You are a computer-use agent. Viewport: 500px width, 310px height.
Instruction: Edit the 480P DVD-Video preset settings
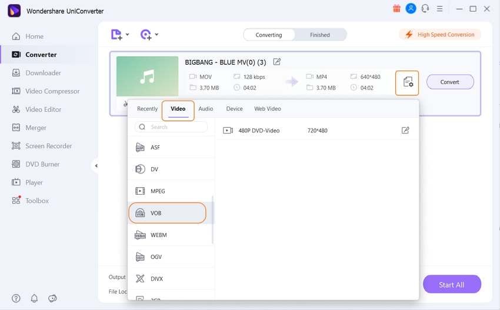click(x=405, y=130)
